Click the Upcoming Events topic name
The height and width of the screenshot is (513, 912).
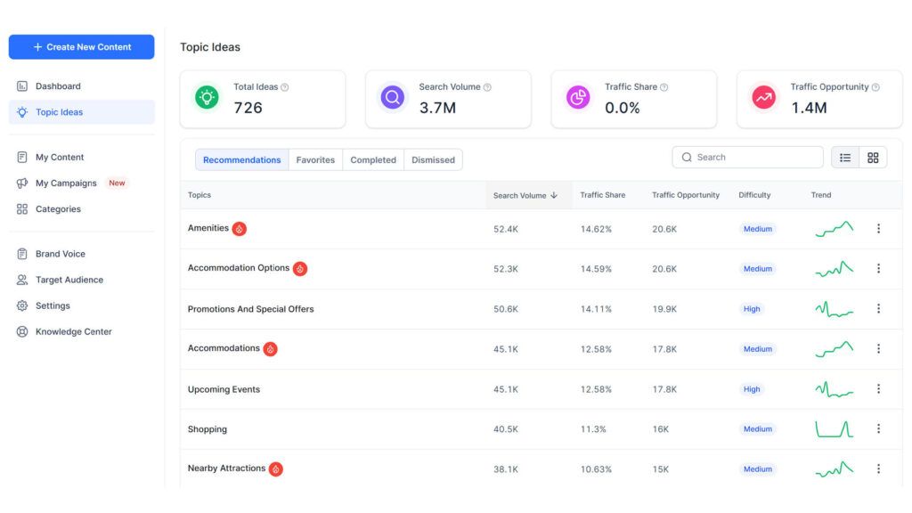[x=224, y=389]
